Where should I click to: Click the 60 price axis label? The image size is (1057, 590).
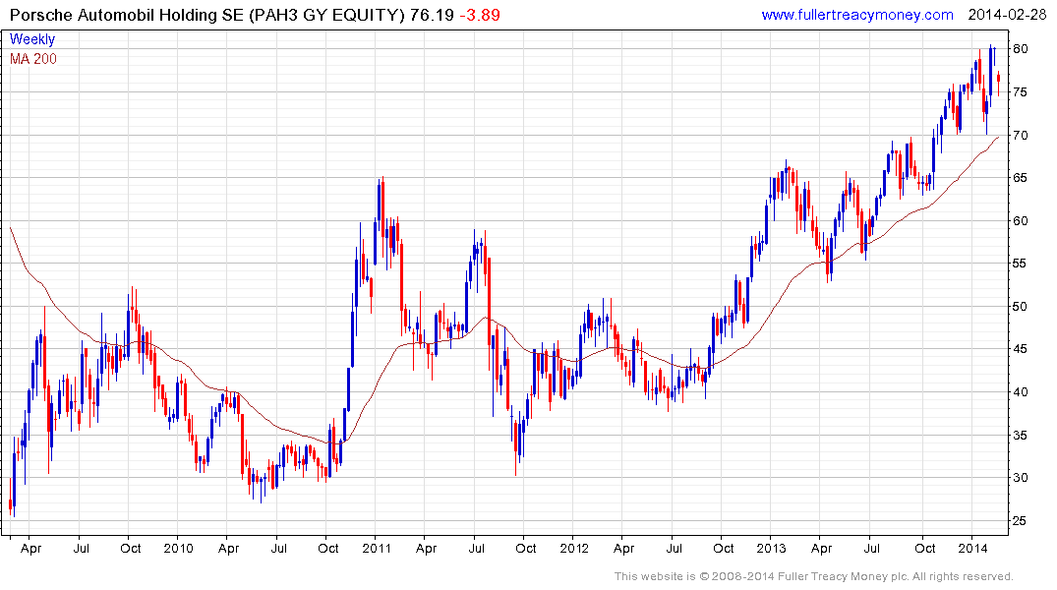click(1020, 220)
